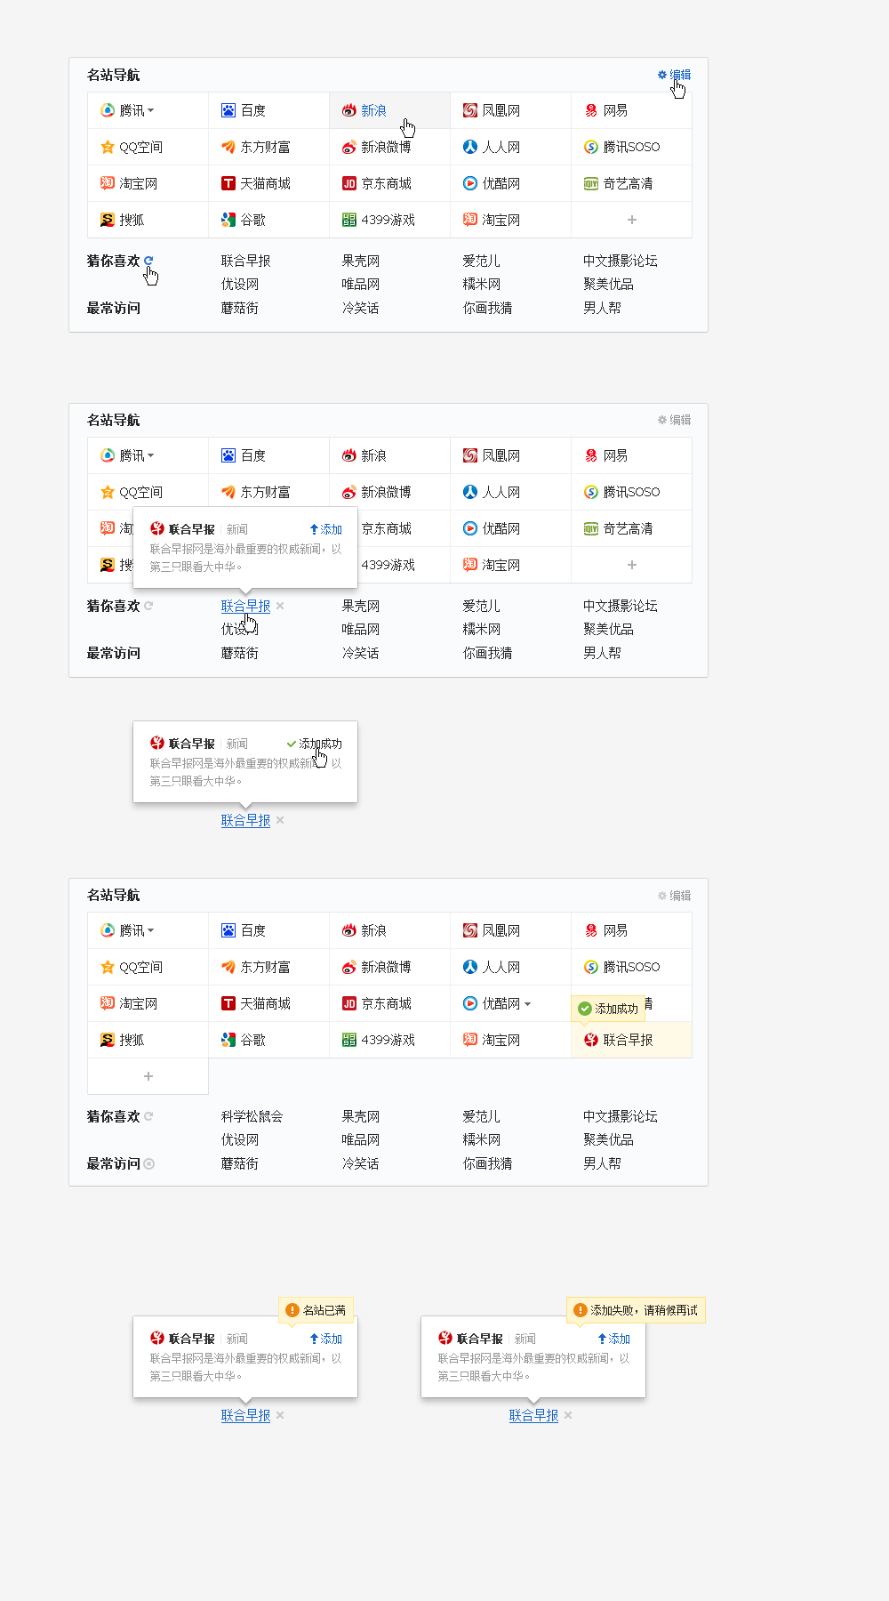Click gray 编辑 link in bottom panel
Viewport: 889px width, 1601px height.
(x=680, y=896)
